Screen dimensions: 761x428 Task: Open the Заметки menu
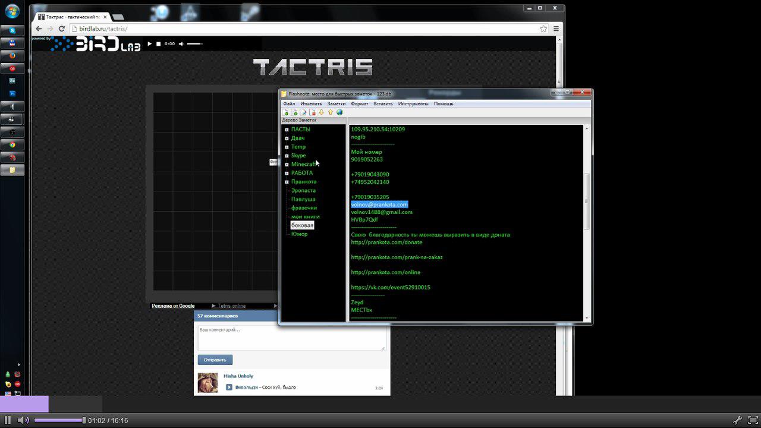click(x=337, y=104)
